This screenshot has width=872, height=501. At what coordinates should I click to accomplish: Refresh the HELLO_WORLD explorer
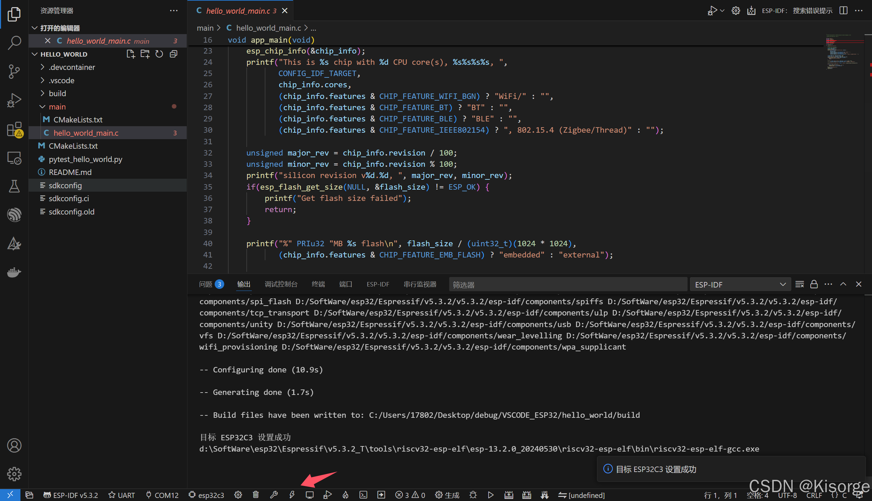(159, 54)
